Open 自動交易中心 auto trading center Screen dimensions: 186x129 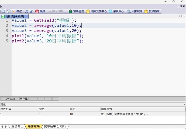click(x=96, y=11)
